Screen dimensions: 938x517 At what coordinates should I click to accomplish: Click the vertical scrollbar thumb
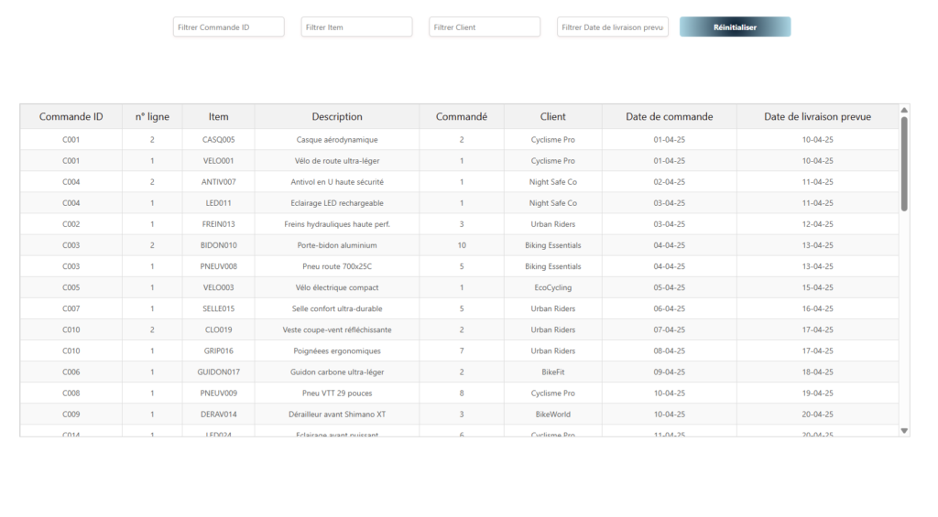(904, 163)
